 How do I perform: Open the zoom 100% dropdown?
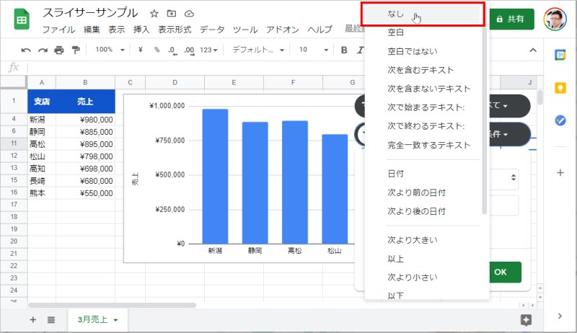click(110, 50)
